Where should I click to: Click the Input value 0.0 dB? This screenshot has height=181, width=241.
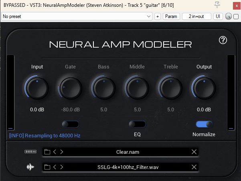37,110
